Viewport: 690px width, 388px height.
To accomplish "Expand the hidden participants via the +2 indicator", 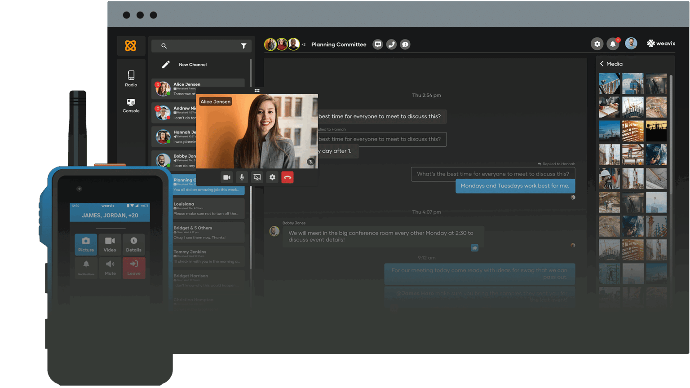I will click(303, 44).
